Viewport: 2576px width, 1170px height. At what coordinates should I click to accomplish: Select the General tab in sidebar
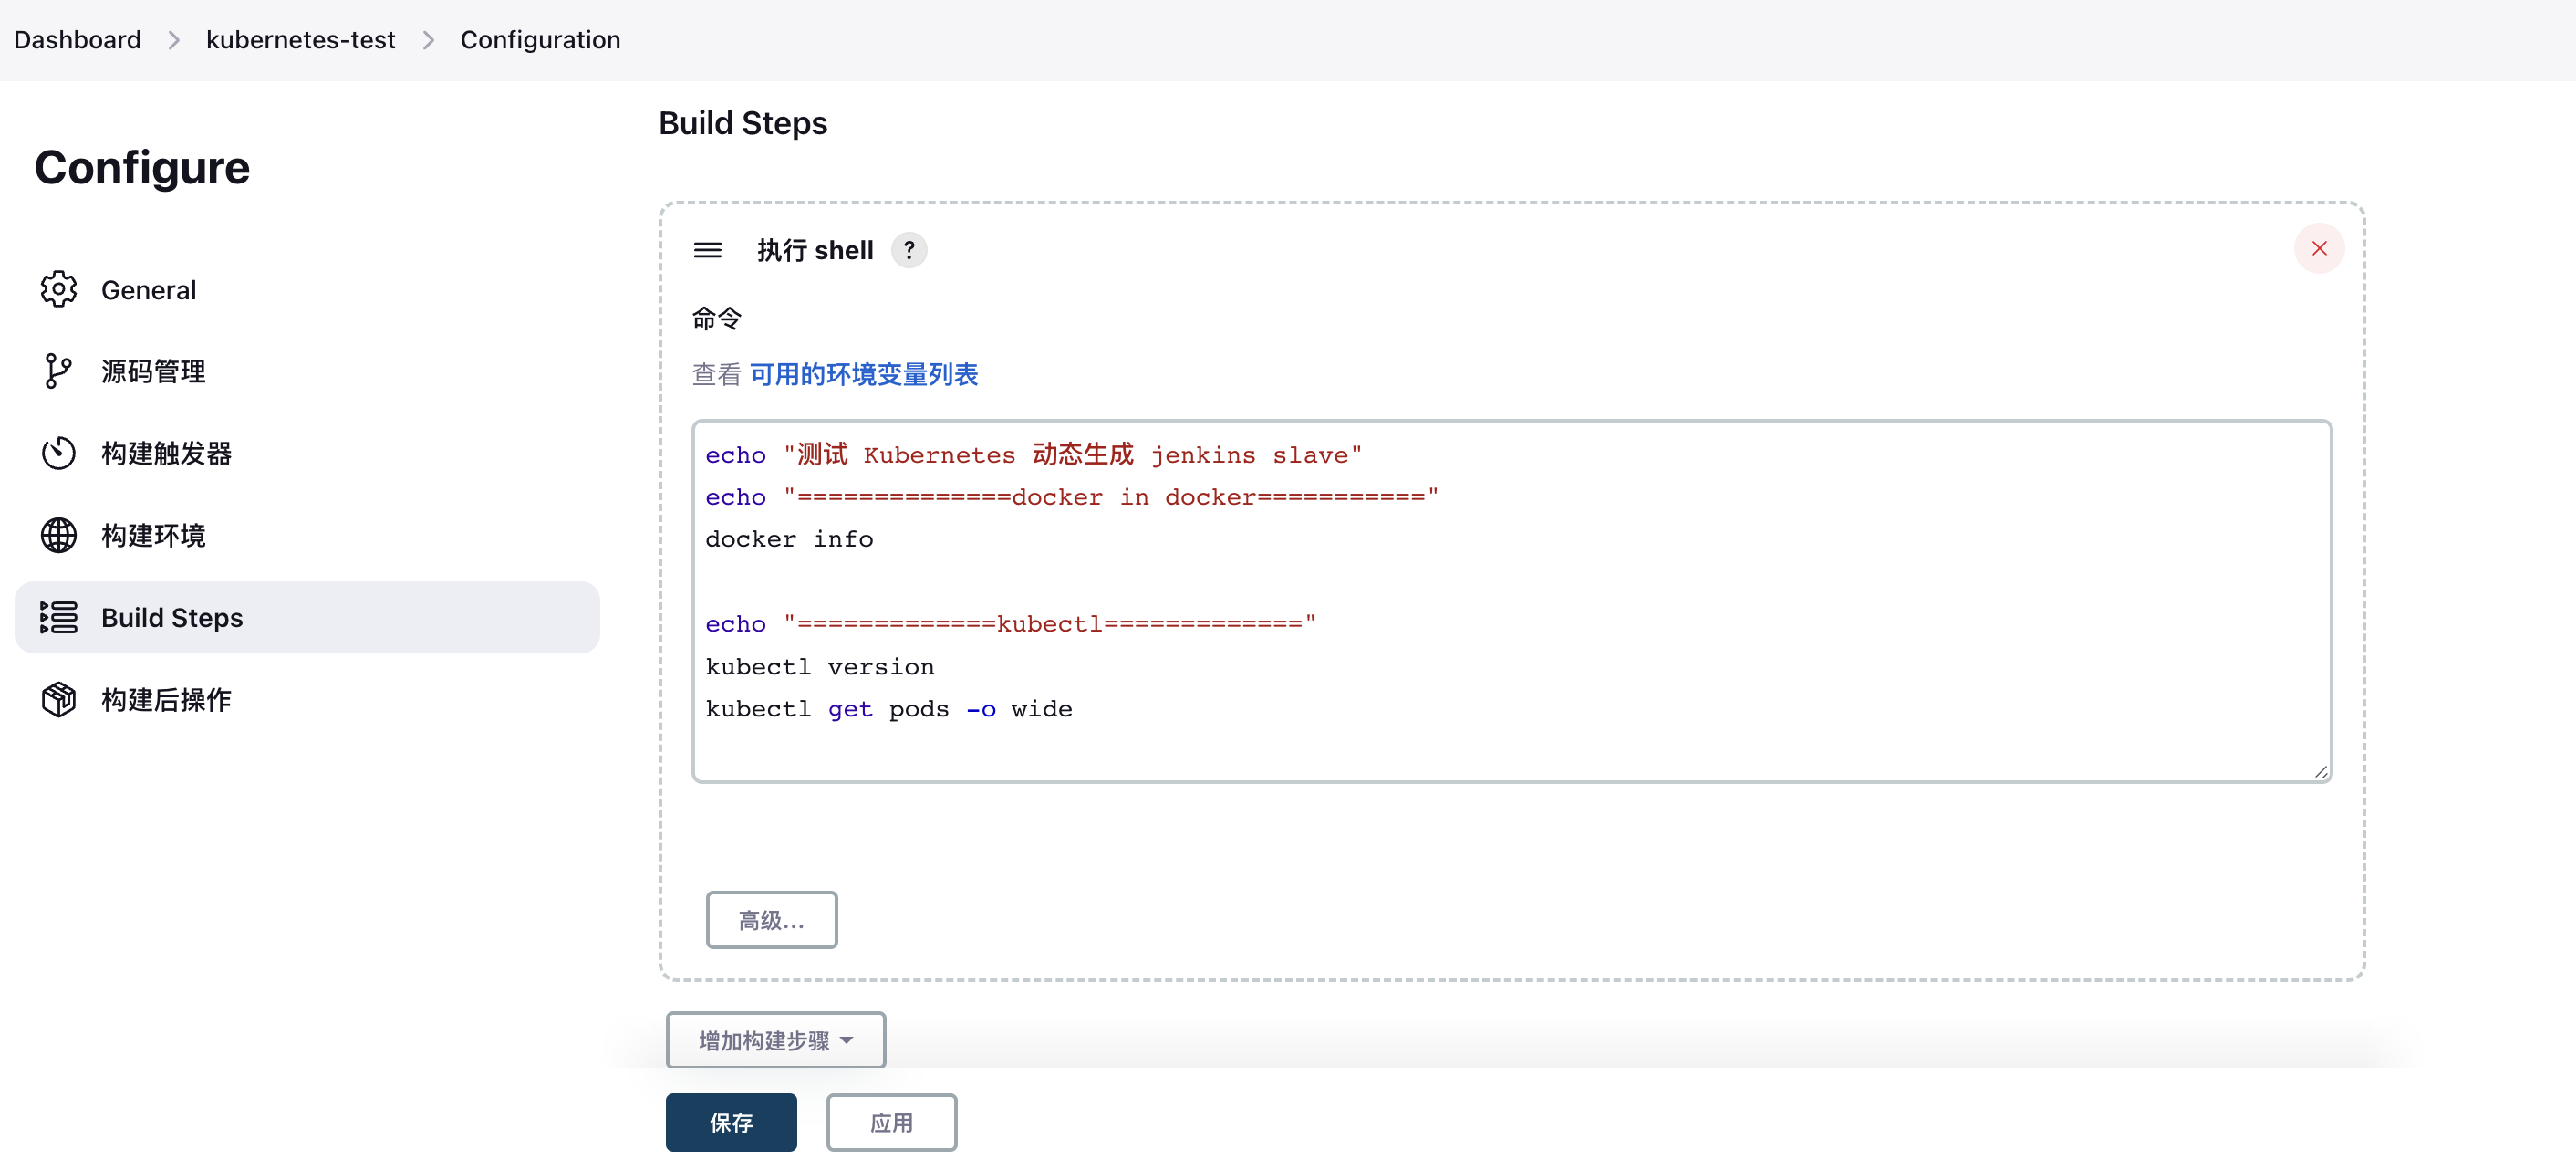(148, 287)
